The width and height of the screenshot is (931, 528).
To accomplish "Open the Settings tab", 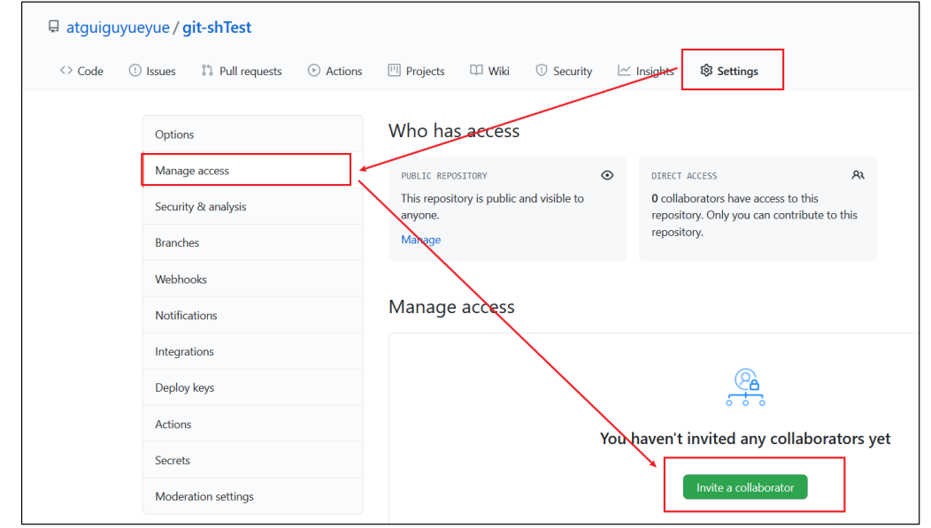I will coord(729,71).
